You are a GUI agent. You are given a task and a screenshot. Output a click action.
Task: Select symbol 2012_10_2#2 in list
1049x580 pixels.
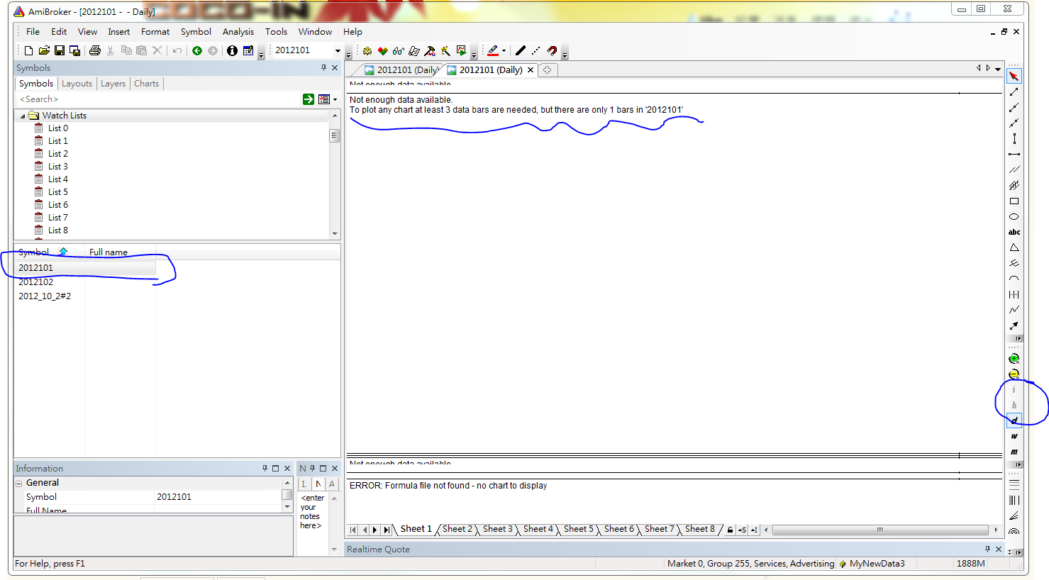point(45,296)
